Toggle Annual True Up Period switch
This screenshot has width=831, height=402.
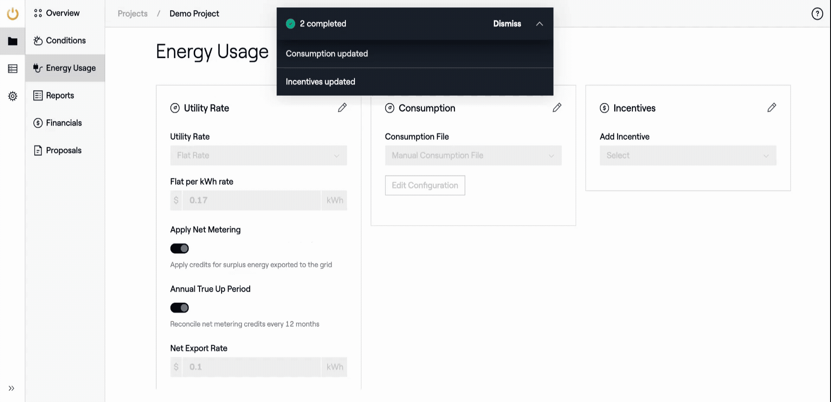tap(180, 308)
